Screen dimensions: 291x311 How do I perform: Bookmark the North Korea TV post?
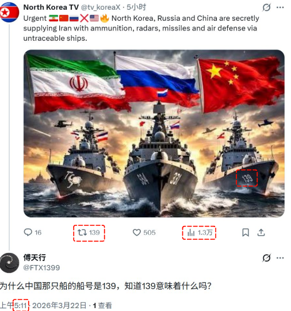tap(246, 232)
